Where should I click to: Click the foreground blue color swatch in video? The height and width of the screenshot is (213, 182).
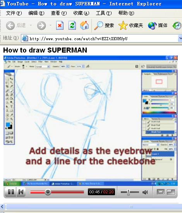point(8,124)
